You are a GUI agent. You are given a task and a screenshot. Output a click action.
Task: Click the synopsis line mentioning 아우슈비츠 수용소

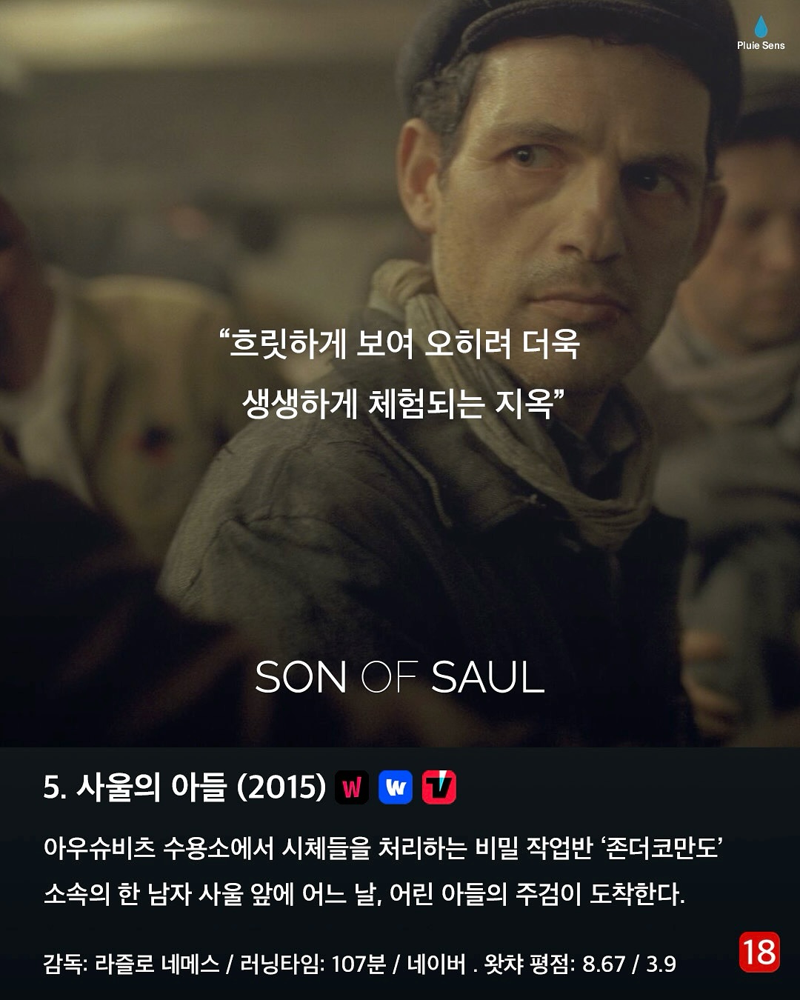tap(383, 848)
